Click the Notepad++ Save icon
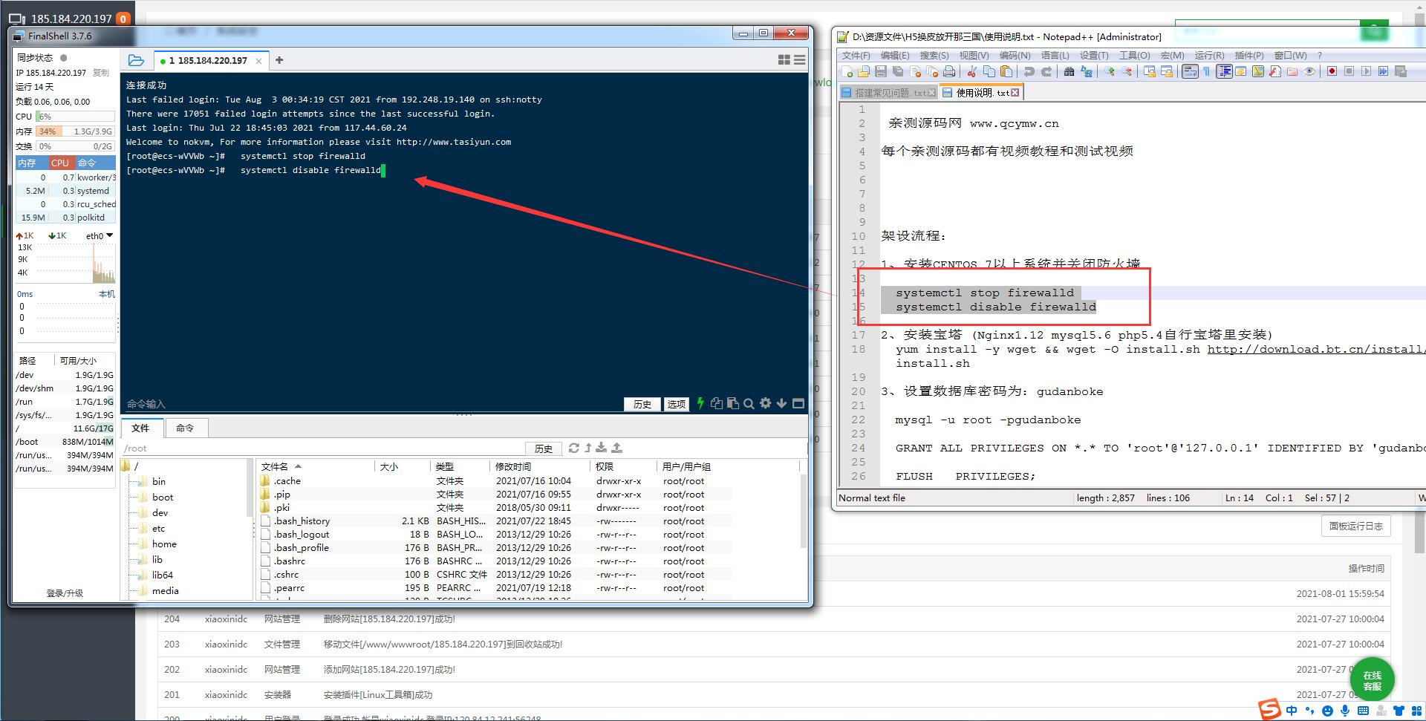The height and width of the screenshot is (721, 1426). tap(881, 71)
